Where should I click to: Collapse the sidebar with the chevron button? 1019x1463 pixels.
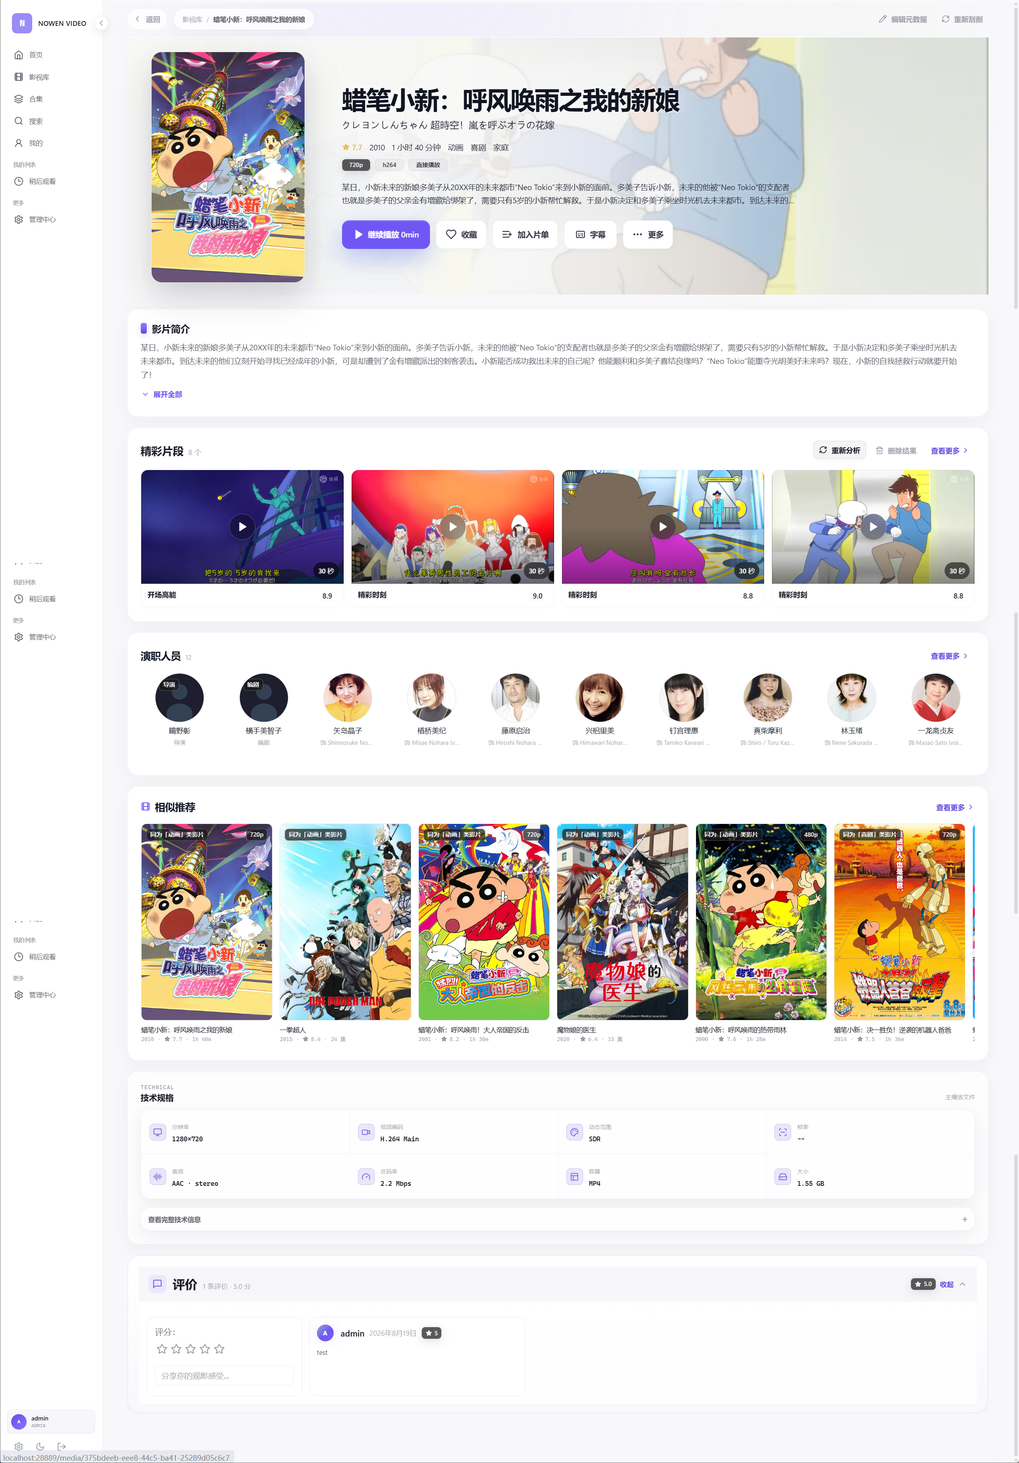click(x=101, y=23)
